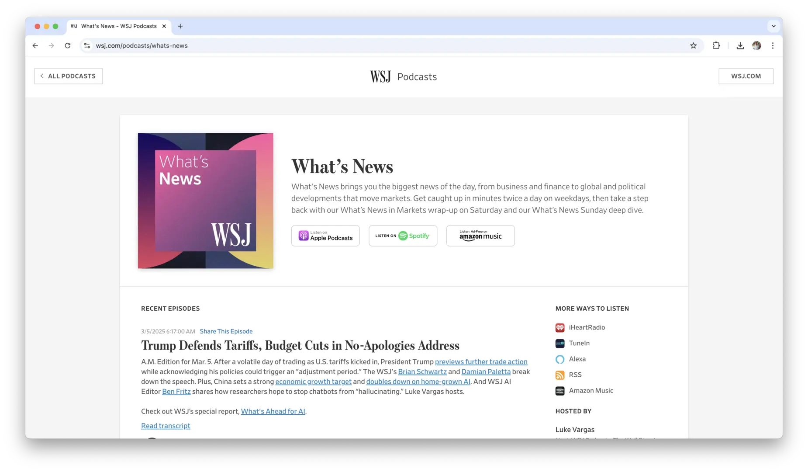Toggle the bookmark star for this page
The image size is (808, 472).
click(693, 45)
